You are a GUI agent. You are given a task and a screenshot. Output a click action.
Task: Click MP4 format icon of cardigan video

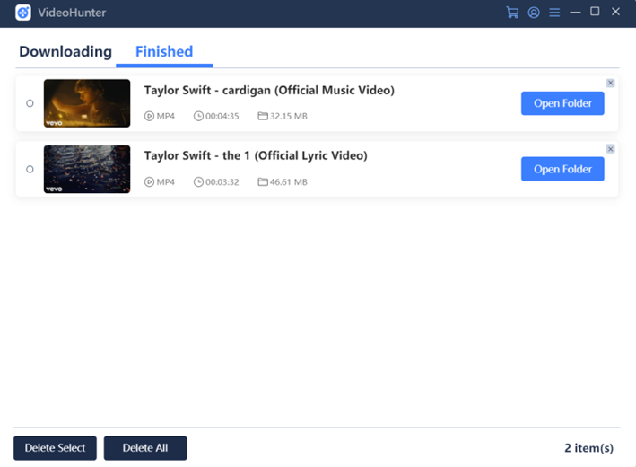149,116
